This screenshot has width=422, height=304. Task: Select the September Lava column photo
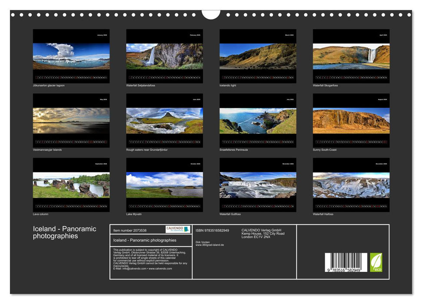[71, 185]
